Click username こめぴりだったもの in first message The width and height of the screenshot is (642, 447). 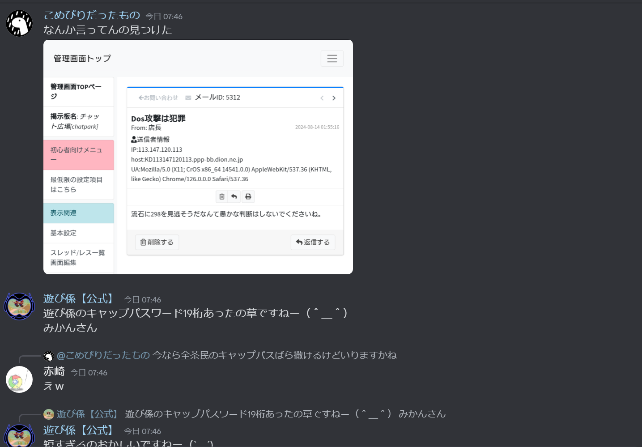tap(92, 15)
